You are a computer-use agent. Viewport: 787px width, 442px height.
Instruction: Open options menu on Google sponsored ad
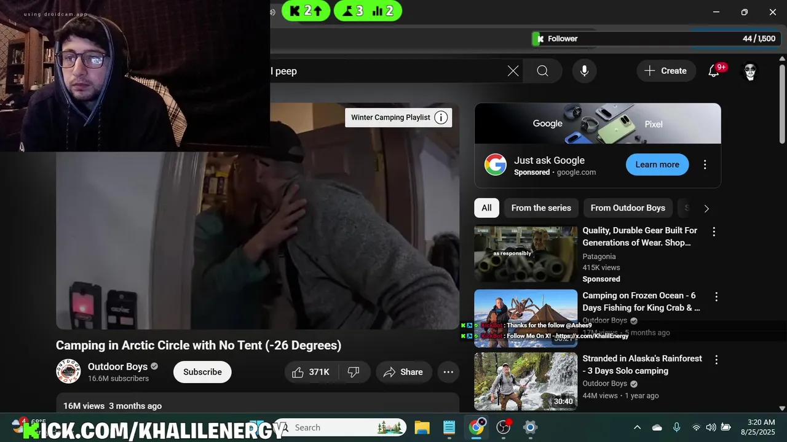pos(705,165)
